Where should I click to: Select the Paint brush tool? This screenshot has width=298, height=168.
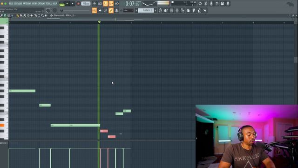tap(21, 15)
